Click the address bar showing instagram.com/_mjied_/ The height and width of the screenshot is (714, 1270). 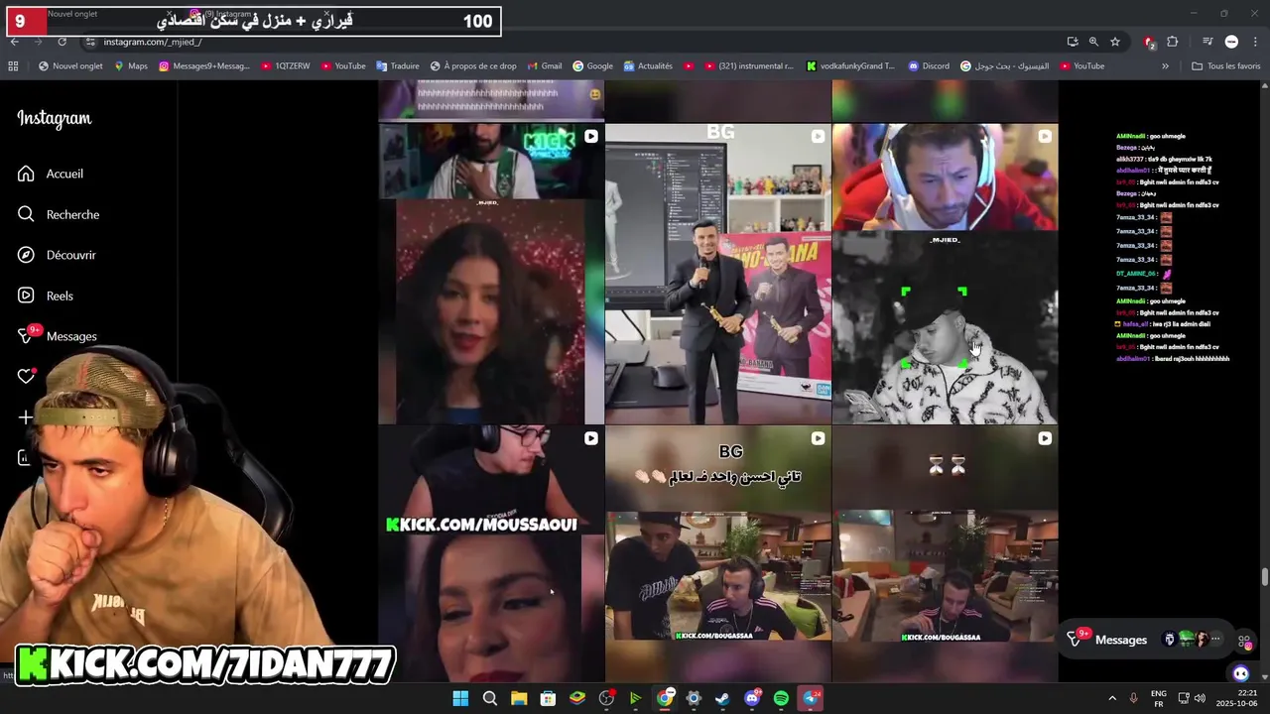(153, 42)
